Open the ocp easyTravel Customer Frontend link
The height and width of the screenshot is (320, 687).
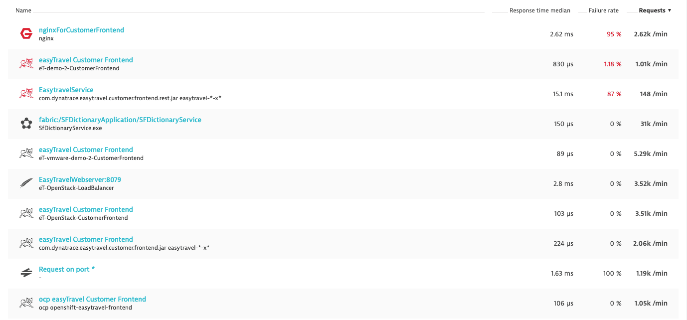(92, 299)
